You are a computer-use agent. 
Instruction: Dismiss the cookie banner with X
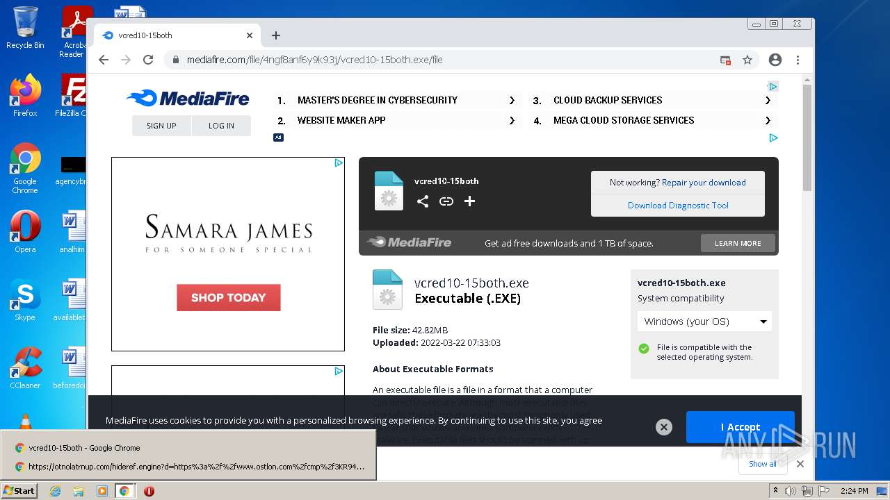tap(664, 427)
